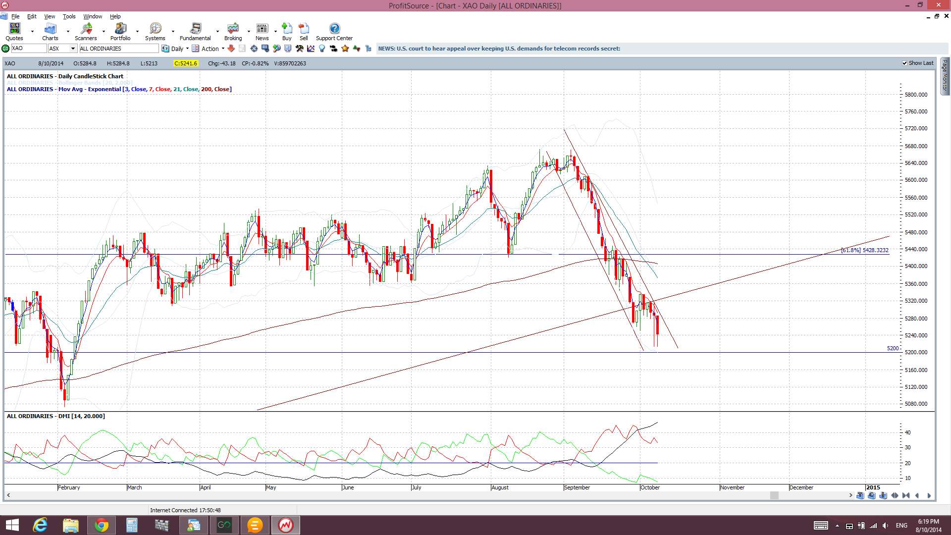The width and height of the screenshot is (951, 535).
Task: Click the Broking icon
Action: [233, 32]
